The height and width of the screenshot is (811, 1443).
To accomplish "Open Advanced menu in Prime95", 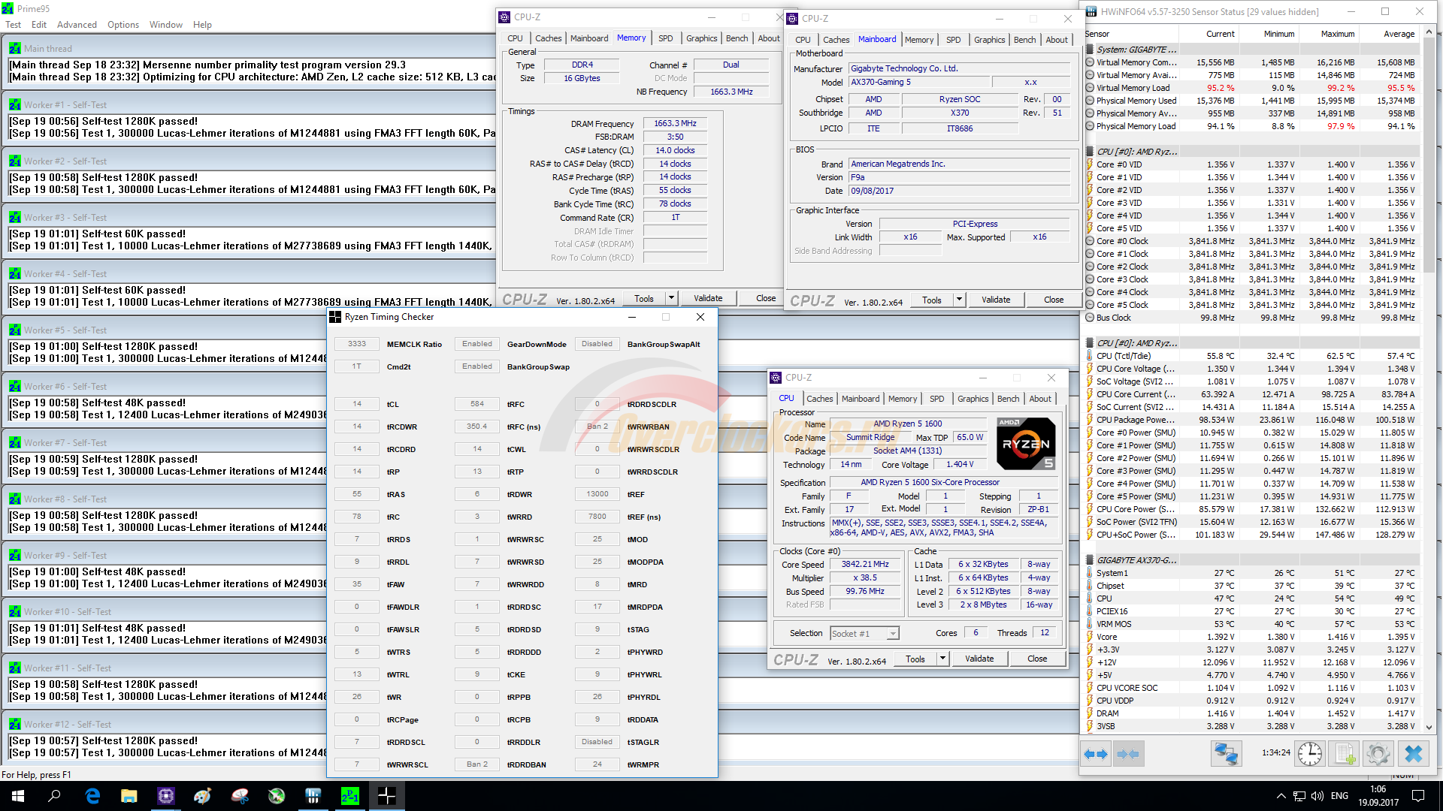I will [77, 25].
